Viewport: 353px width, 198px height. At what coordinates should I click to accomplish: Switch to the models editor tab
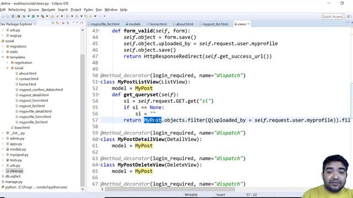[x=133, y=24]
